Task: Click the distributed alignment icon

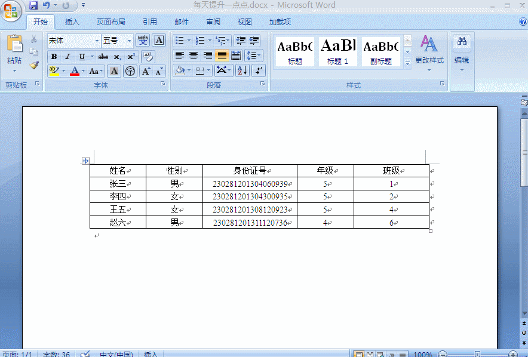Action: pos(236,56)
